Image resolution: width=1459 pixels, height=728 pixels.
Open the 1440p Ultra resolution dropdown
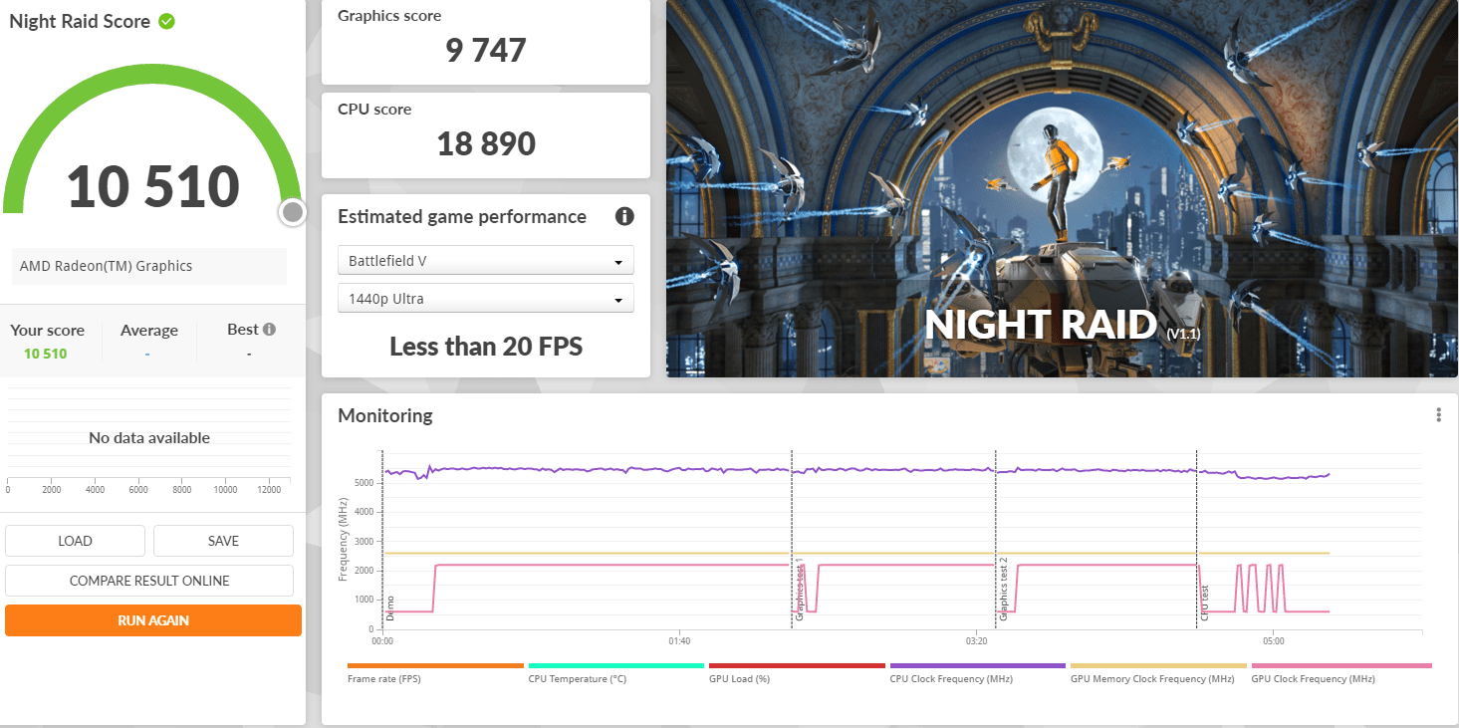(486, 299)
